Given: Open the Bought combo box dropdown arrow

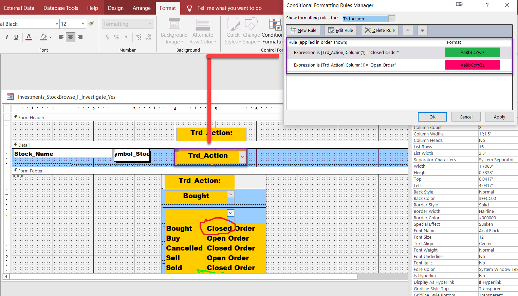Looking at the screenshot, I should point(231,194).
